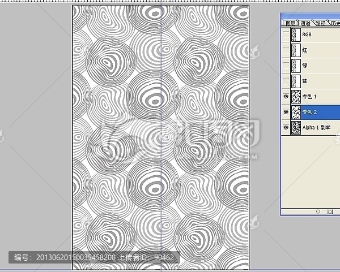The width and height of the screenshot is (340, 272).
Task: Select the channel named 红
Action: point(305,50)
